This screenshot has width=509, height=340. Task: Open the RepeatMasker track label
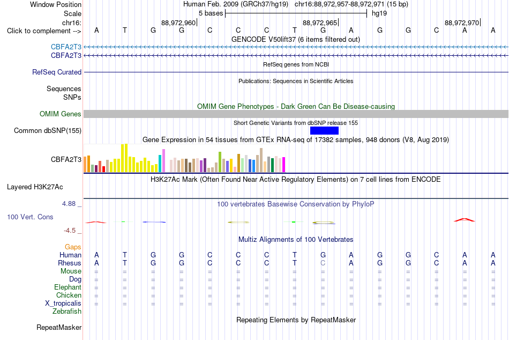pos(59,327)
